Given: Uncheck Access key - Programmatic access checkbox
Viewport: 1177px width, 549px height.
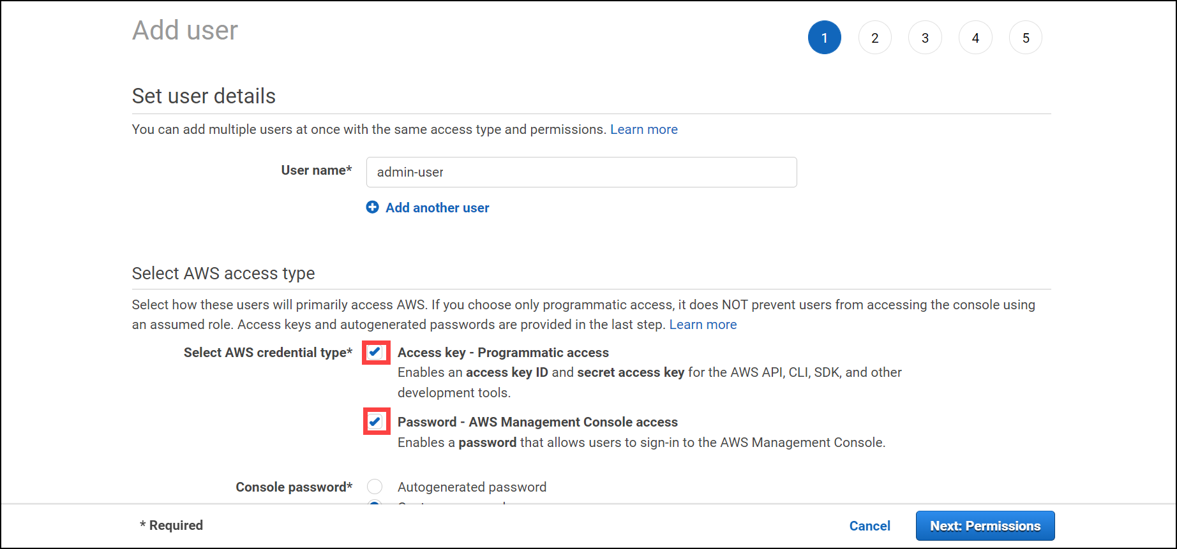Looking at the screenshot, I should coord(375,352).
